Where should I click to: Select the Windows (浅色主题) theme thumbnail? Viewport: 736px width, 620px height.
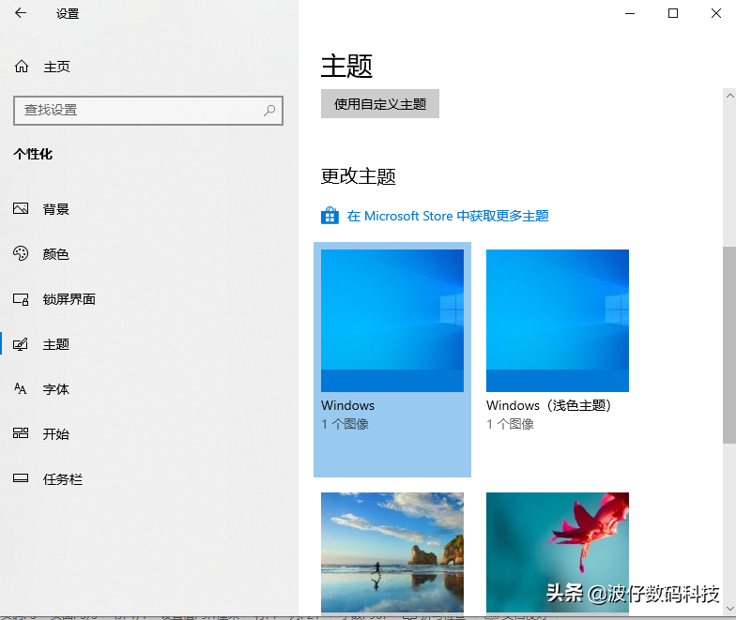558,321
